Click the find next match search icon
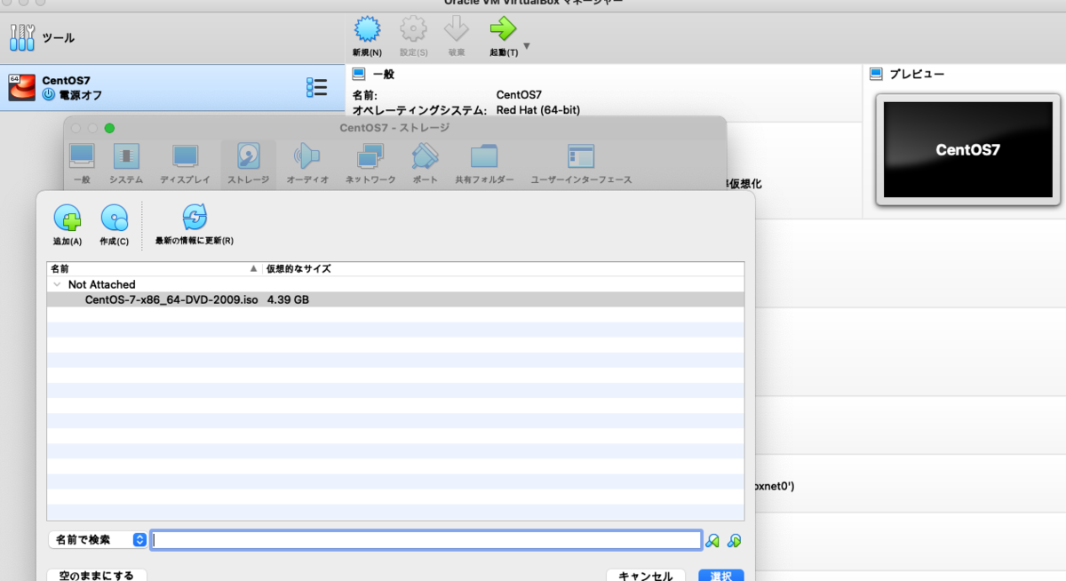The width and height of the screenshot is (1066, 581). click(x=734, y=540)
